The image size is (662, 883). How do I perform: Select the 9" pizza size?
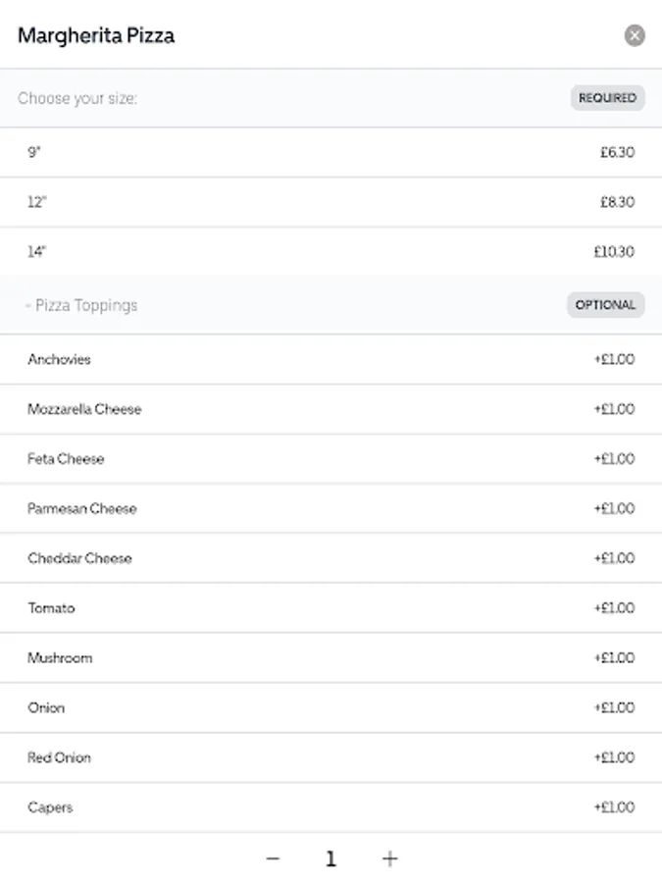pyautogui.click(x=331, y=152)
